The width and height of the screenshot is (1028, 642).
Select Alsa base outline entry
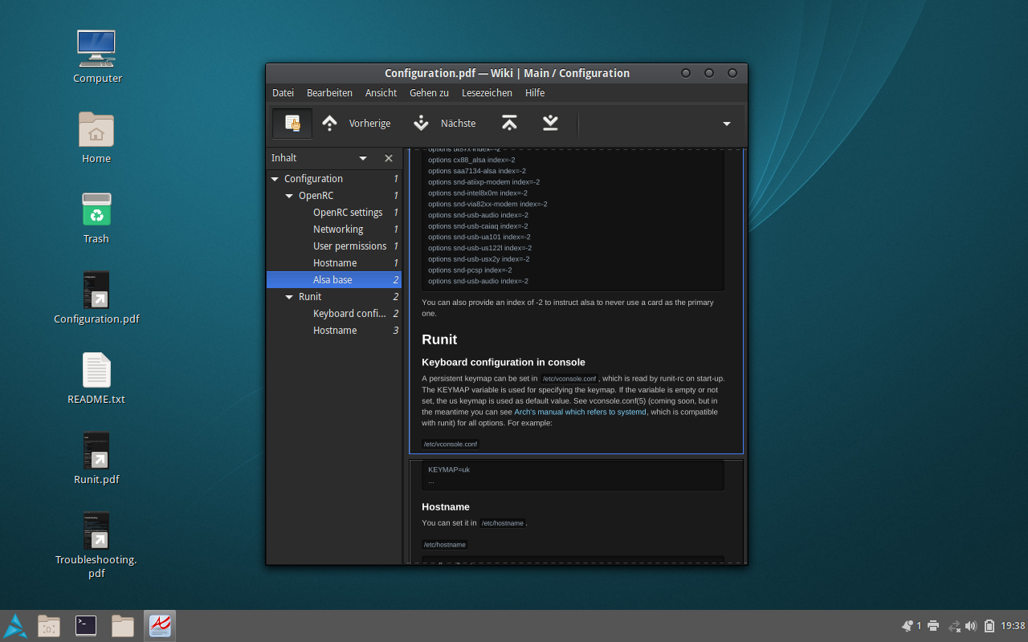[334, 280]
